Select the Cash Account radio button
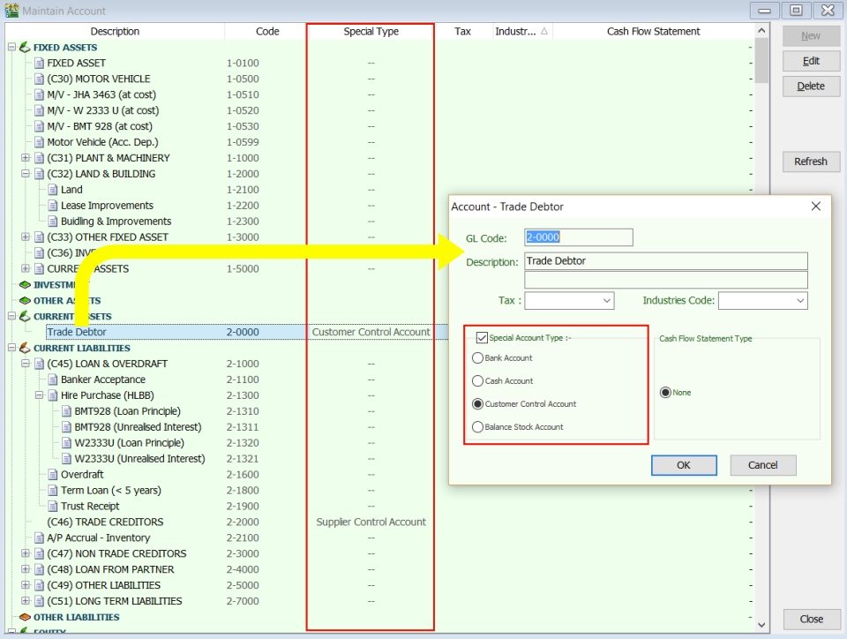The image size is (847, 639). tap(478, 381)
